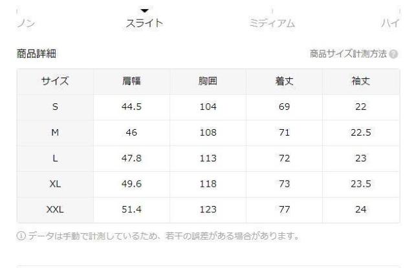Image resolution: width=414 pixels, height=268 pixels.
Task: Click the 着丈 column header
Action: pos(285,81)
